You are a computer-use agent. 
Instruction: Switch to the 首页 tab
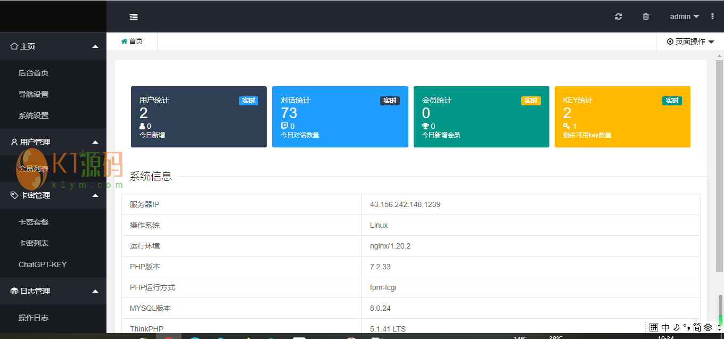[x=132, y=41]
